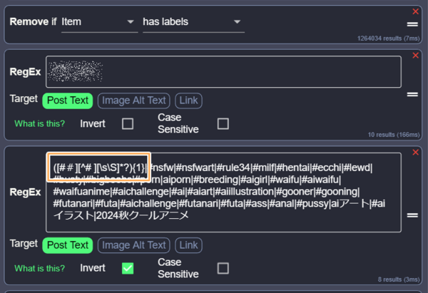This screenshot has height=293, width=428.
Task: Toggle 'Post Text' target in first RegEx block
Action: coord(67,101)
